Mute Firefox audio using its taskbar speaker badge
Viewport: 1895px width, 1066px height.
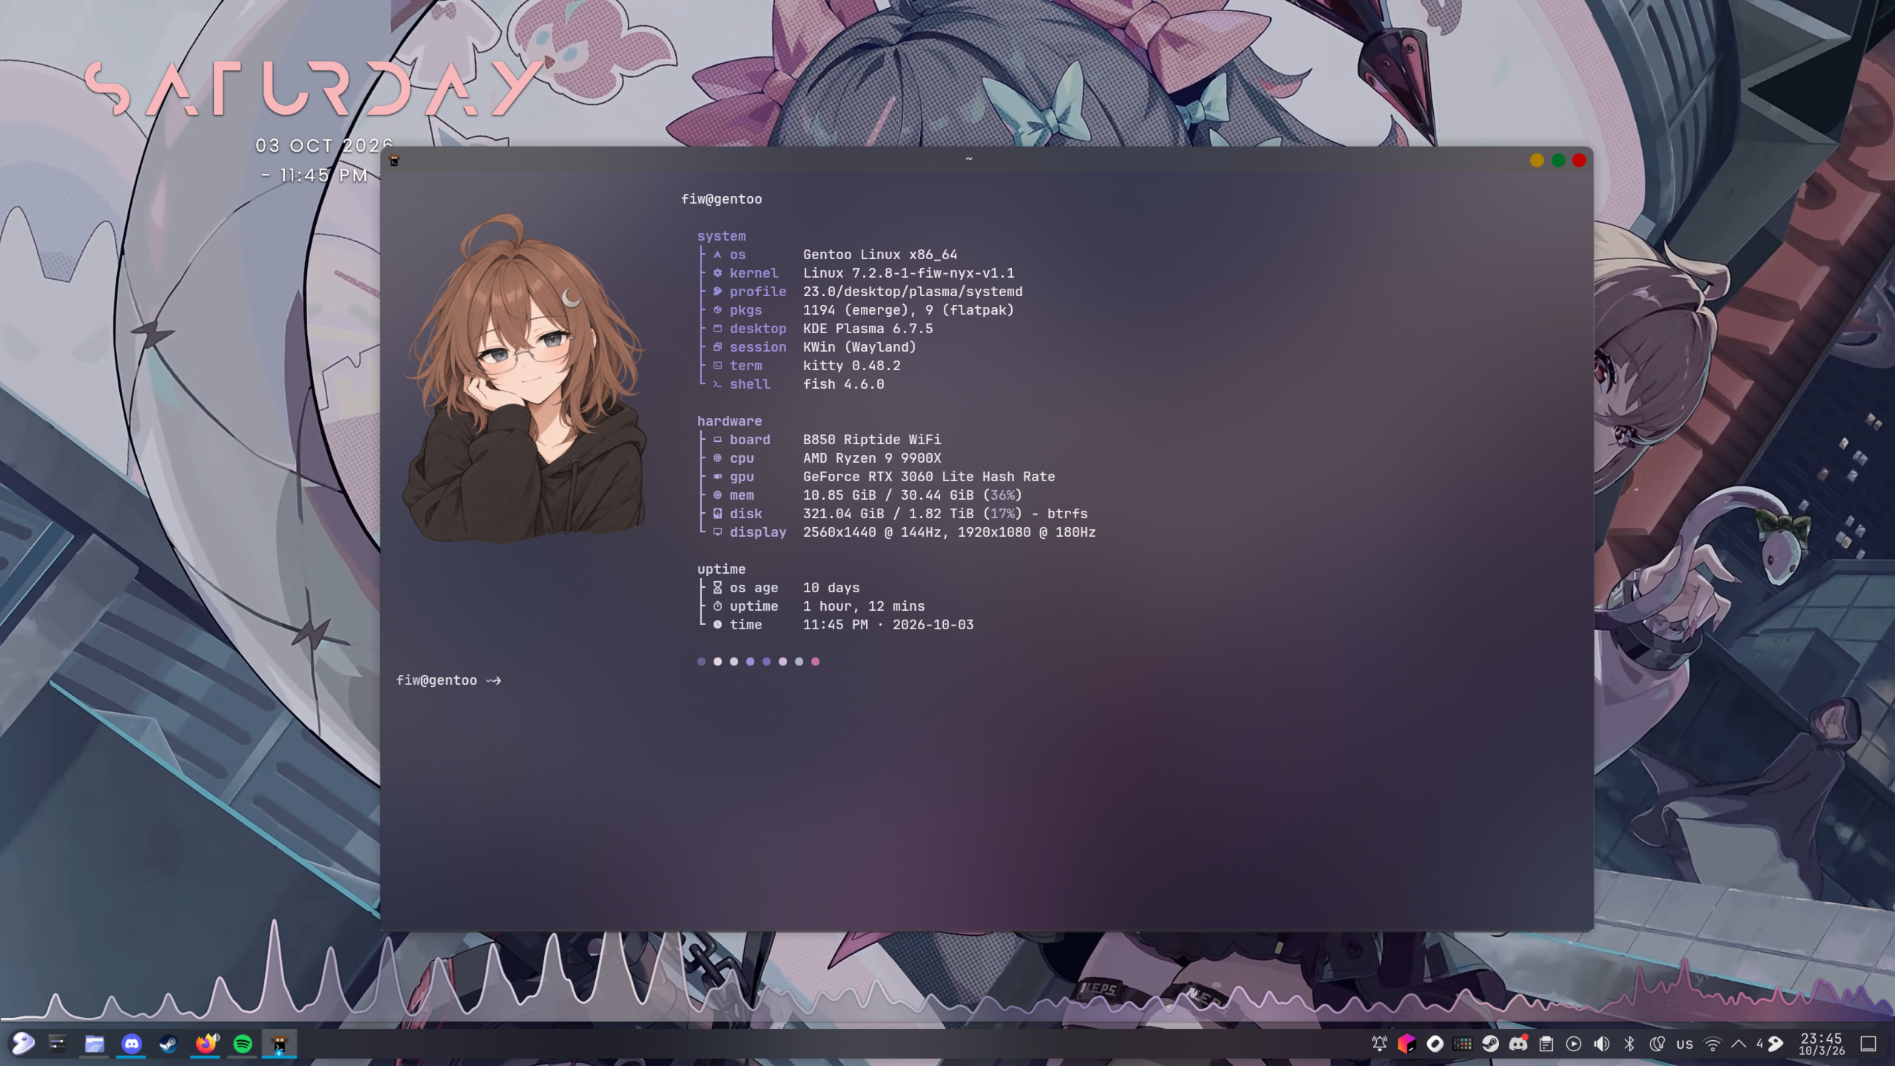pyautogui.click(x=216, y=1036)
